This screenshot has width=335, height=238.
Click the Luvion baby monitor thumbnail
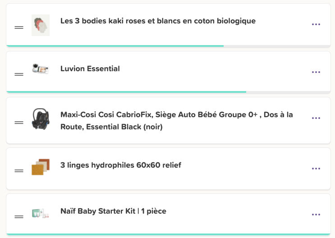[x=41, y=69]
